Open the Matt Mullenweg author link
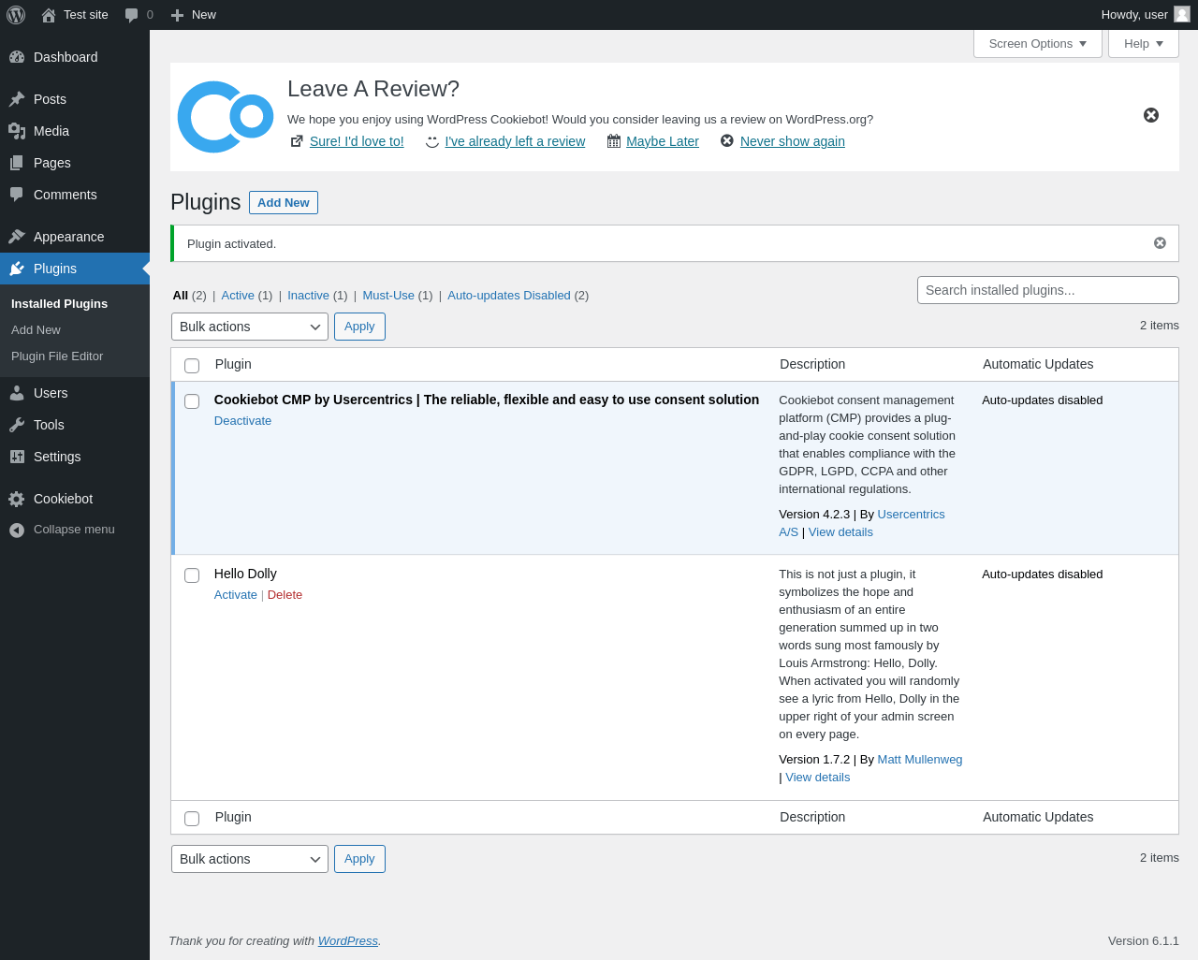1198x960 pixels. [920, 760]
